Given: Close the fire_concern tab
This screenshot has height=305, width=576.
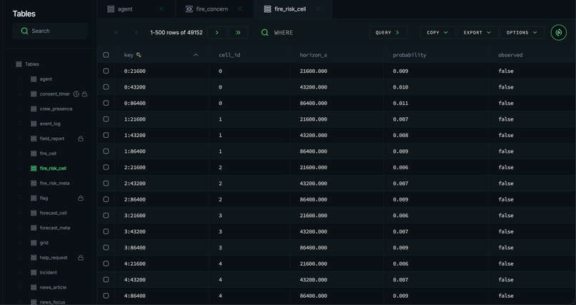Looking at the screenshot, I should pyautogui.click(x=240, y=9).
